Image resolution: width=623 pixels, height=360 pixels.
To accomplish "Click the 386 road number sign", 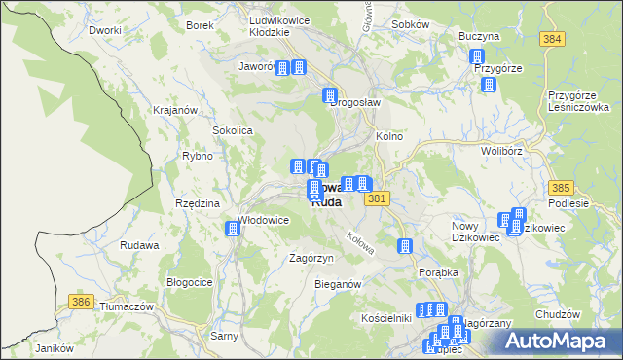I will (81, 302).
